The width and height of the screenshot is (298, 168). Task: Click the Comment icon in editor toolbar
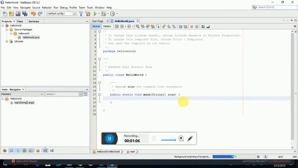pos(203,27)
